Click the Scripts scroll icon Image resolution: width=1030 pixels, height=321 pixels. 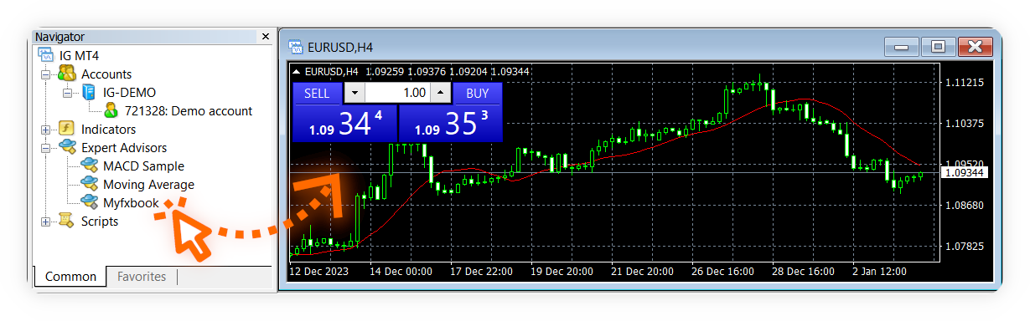point(67,222)
